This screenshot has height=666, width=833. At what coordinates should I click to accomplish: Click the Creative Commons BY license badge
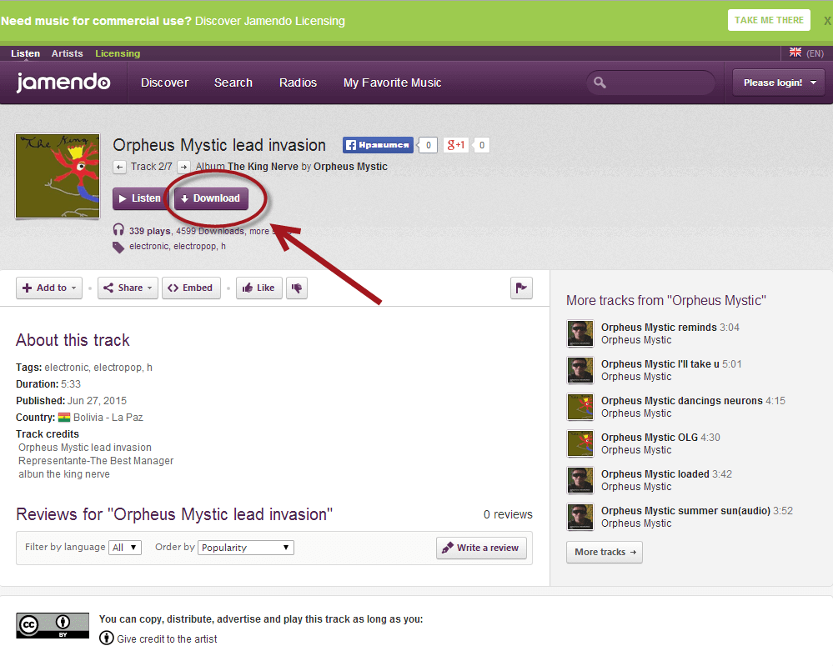(x=53, y=625)
